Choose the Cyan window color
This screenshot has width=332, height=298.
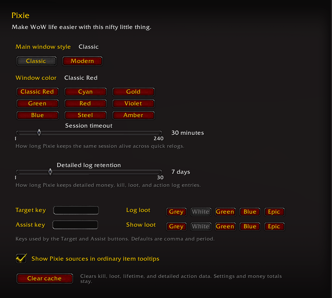pos(85,91)
